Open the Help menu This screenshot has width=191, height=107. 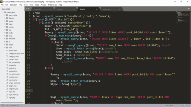[60, 5]
